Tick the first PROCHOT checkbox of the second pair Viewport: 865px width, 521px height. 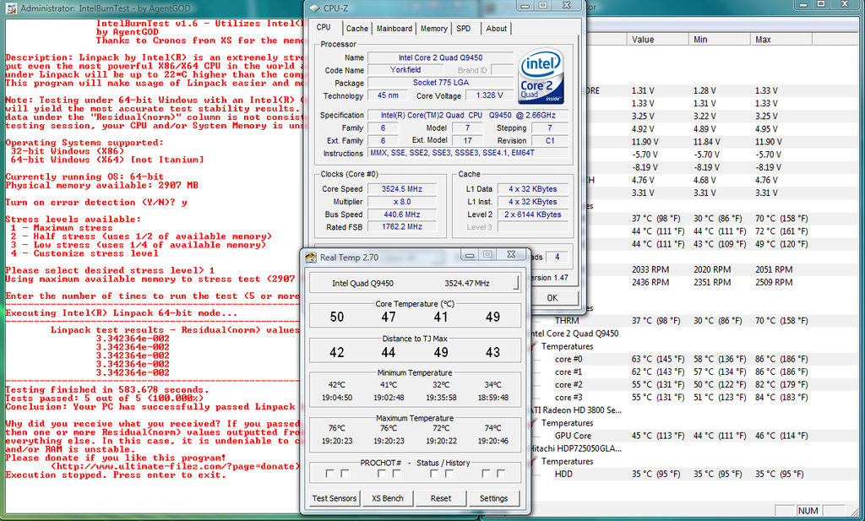pos(382,474)
